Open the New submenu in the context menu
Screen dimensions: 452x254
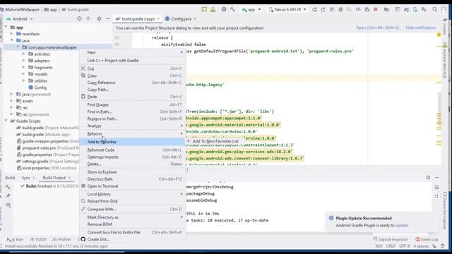pyautogui.click(x=133, y=52)
